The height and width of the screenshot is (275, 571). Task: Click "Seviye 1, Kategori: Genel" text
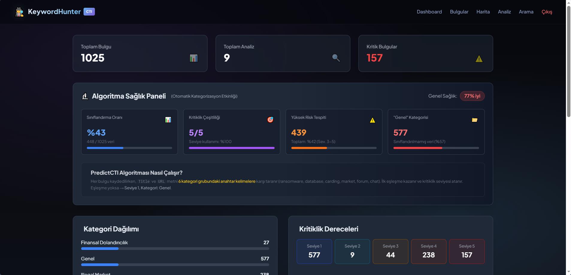(147, 188)
